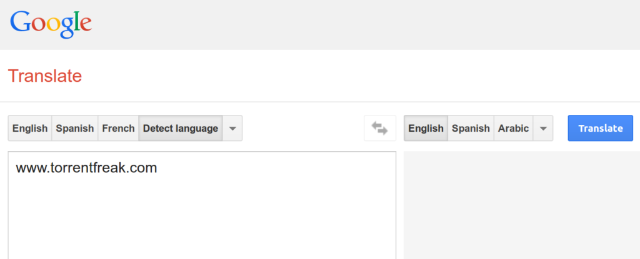Click the gray translation output panel

[x=522, y=205]
